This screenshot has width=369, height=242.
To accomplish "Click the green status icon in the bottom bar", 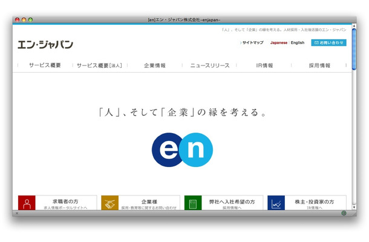I will (344, 214).
